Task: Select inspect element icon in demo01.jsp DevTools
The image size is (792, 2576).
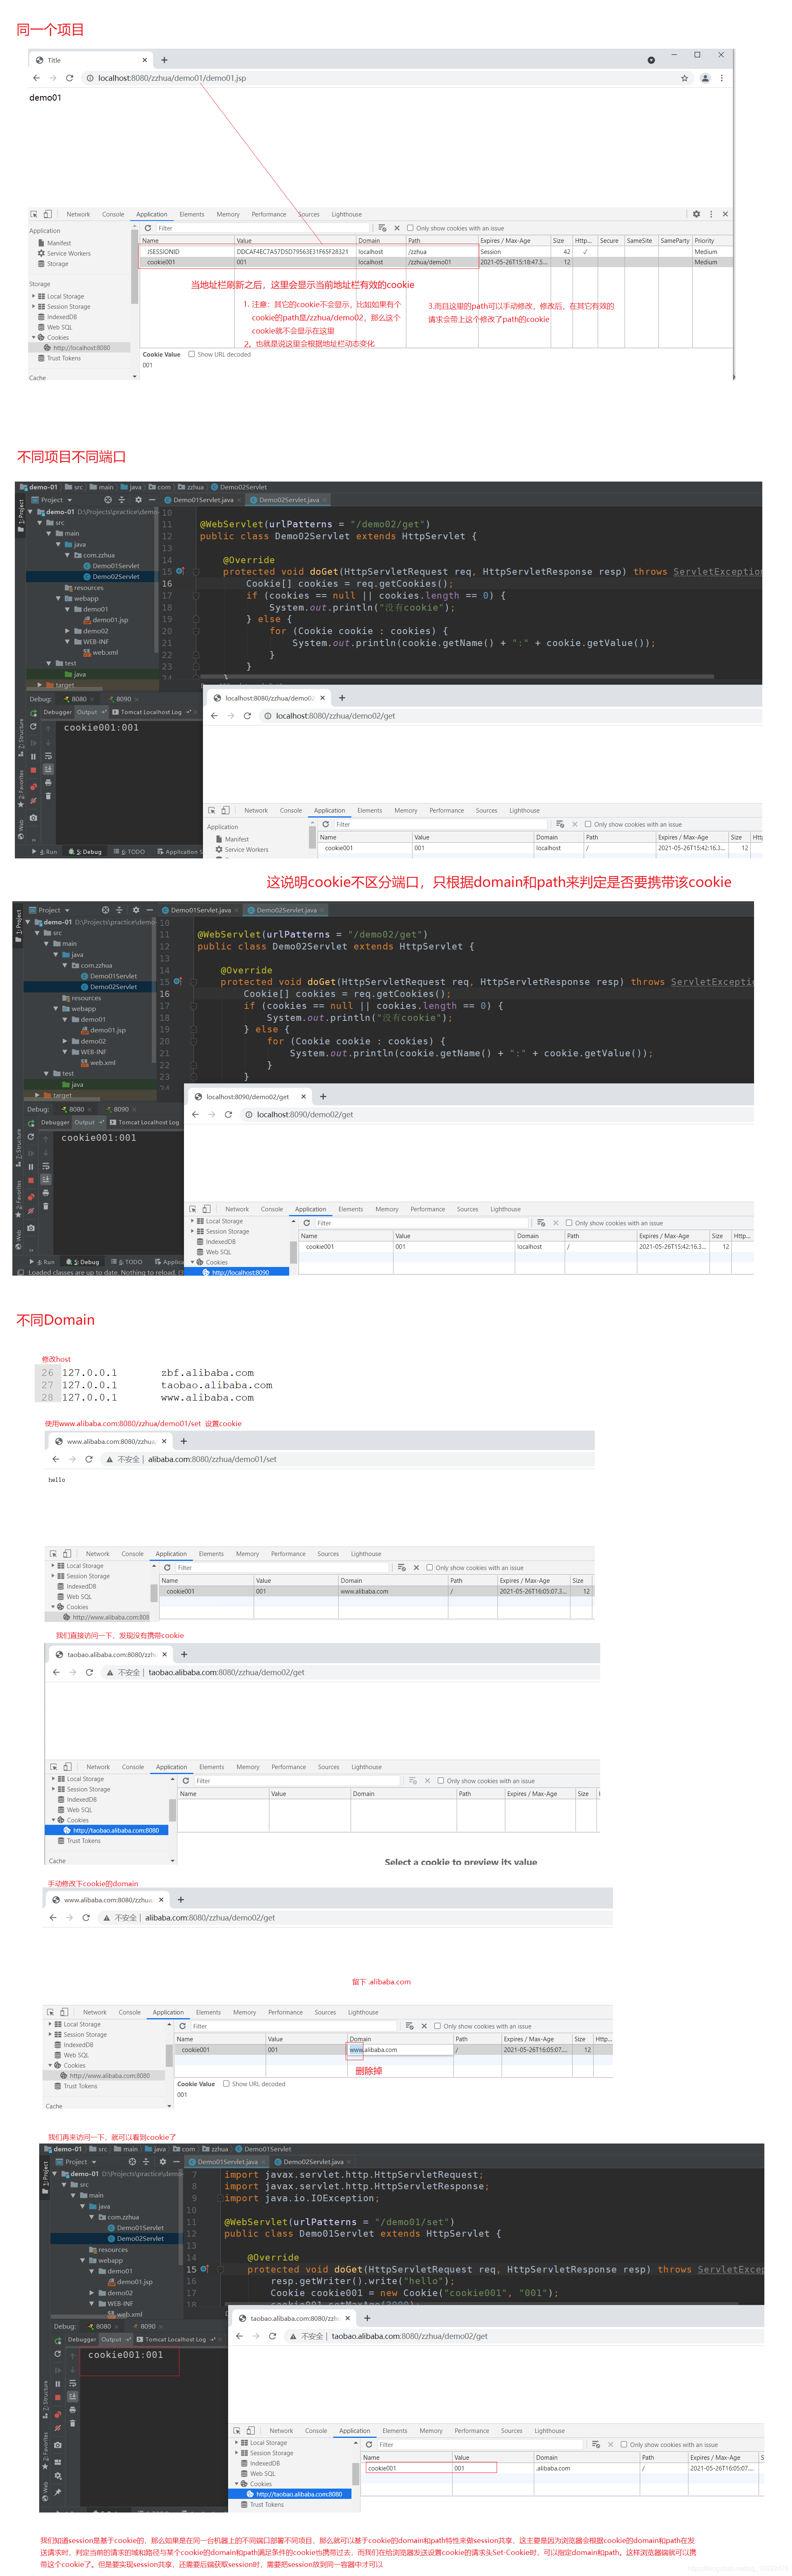Action: pyautogui.click(x=34, y=214)
